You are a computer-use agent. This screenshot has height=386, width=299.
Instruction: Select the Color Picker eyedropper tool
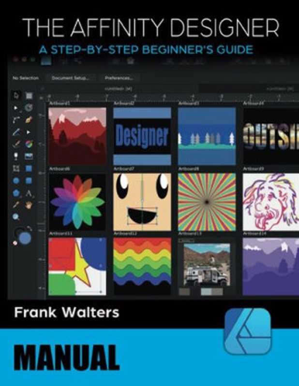16,205
